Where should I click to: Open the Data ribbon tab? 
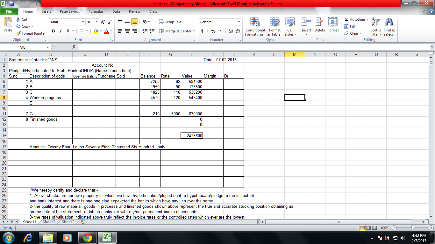[116, 11]
